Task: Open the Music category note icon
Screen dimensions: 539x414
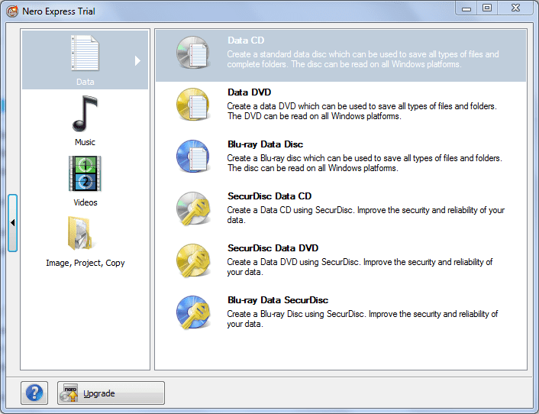Action: [x=85, y=114]
